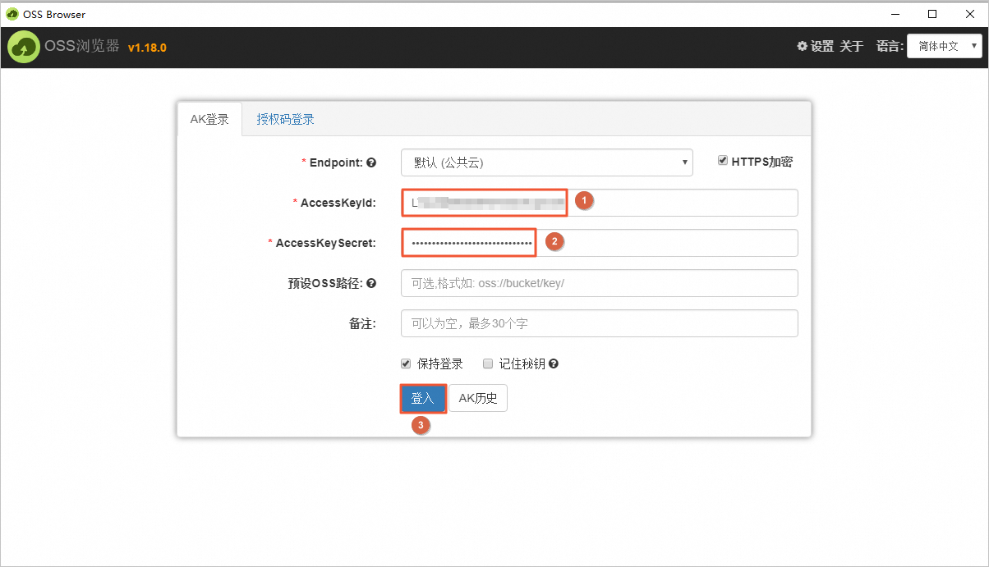Toggle the HTTPS加密 checkbox
989x567 pixels.
(723, 161)
